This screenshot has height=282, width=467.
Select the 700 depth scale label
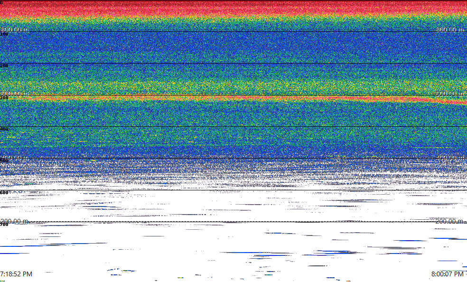click(x=4, y=224)
